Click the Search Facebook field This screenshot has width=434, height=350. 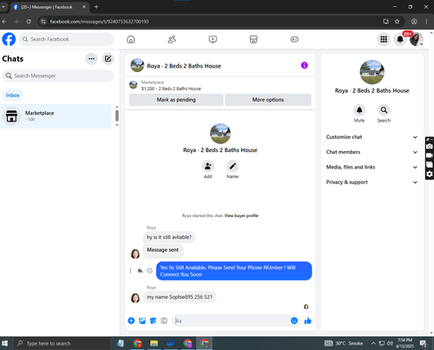(67, 39)
